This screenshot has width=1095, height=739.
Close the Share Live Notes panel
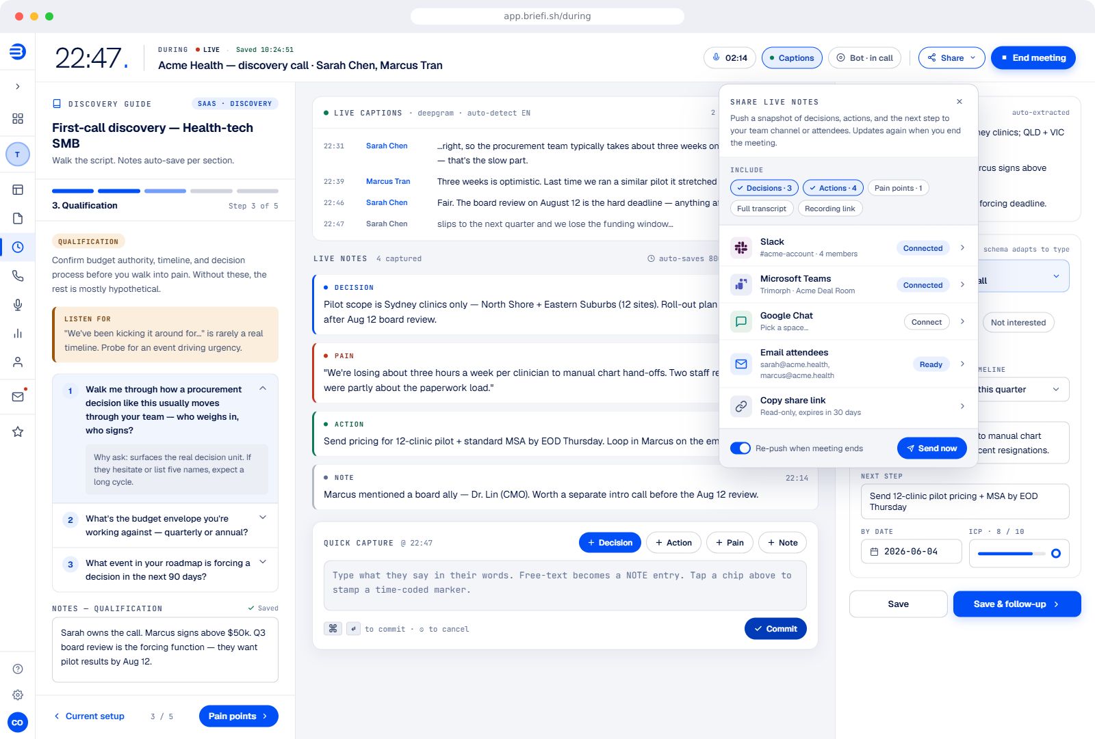click(x=959, y=102)
